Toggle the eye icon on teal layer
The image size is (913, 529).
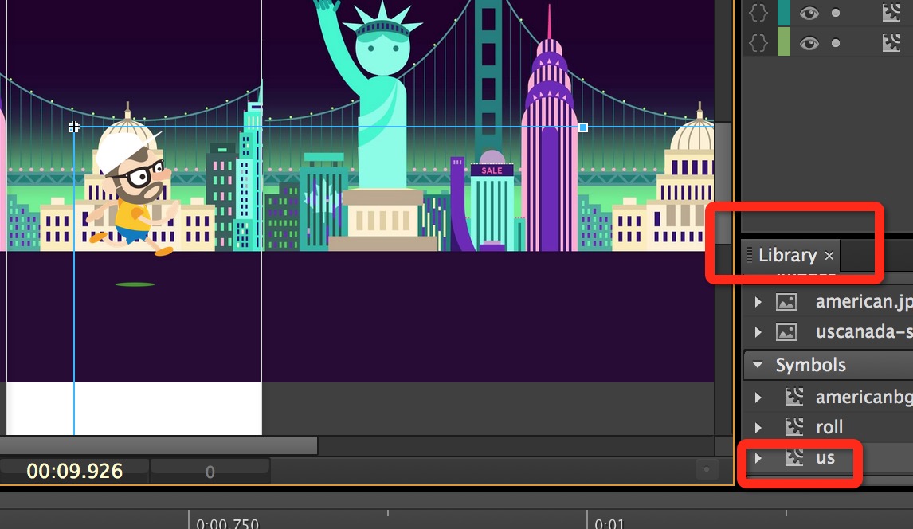809,13
